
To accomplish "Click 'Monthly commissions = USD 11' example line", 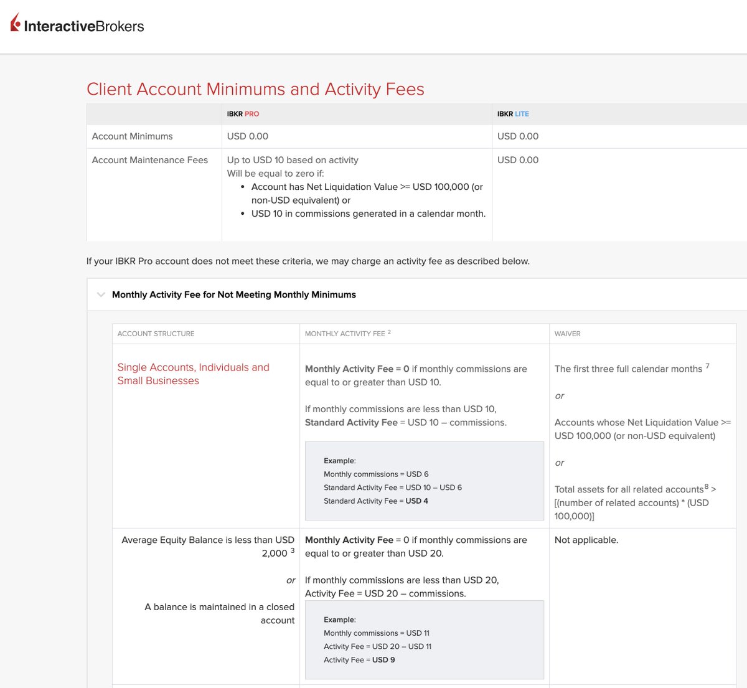I will point(377,633).
